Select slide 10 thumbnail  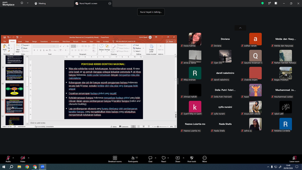click(x=15, y=90)
